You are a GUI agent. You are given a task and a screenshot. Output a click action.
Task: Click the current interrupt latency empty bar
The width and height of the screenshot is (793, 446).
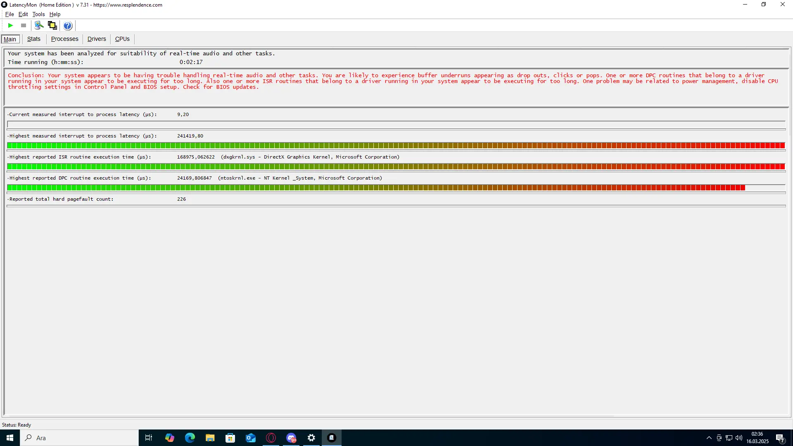click(396, 124)
